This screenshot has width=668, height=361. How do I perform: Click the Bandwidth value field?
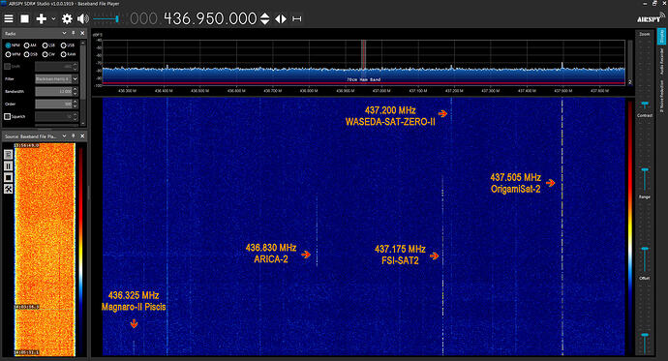(x=53, y=92)
